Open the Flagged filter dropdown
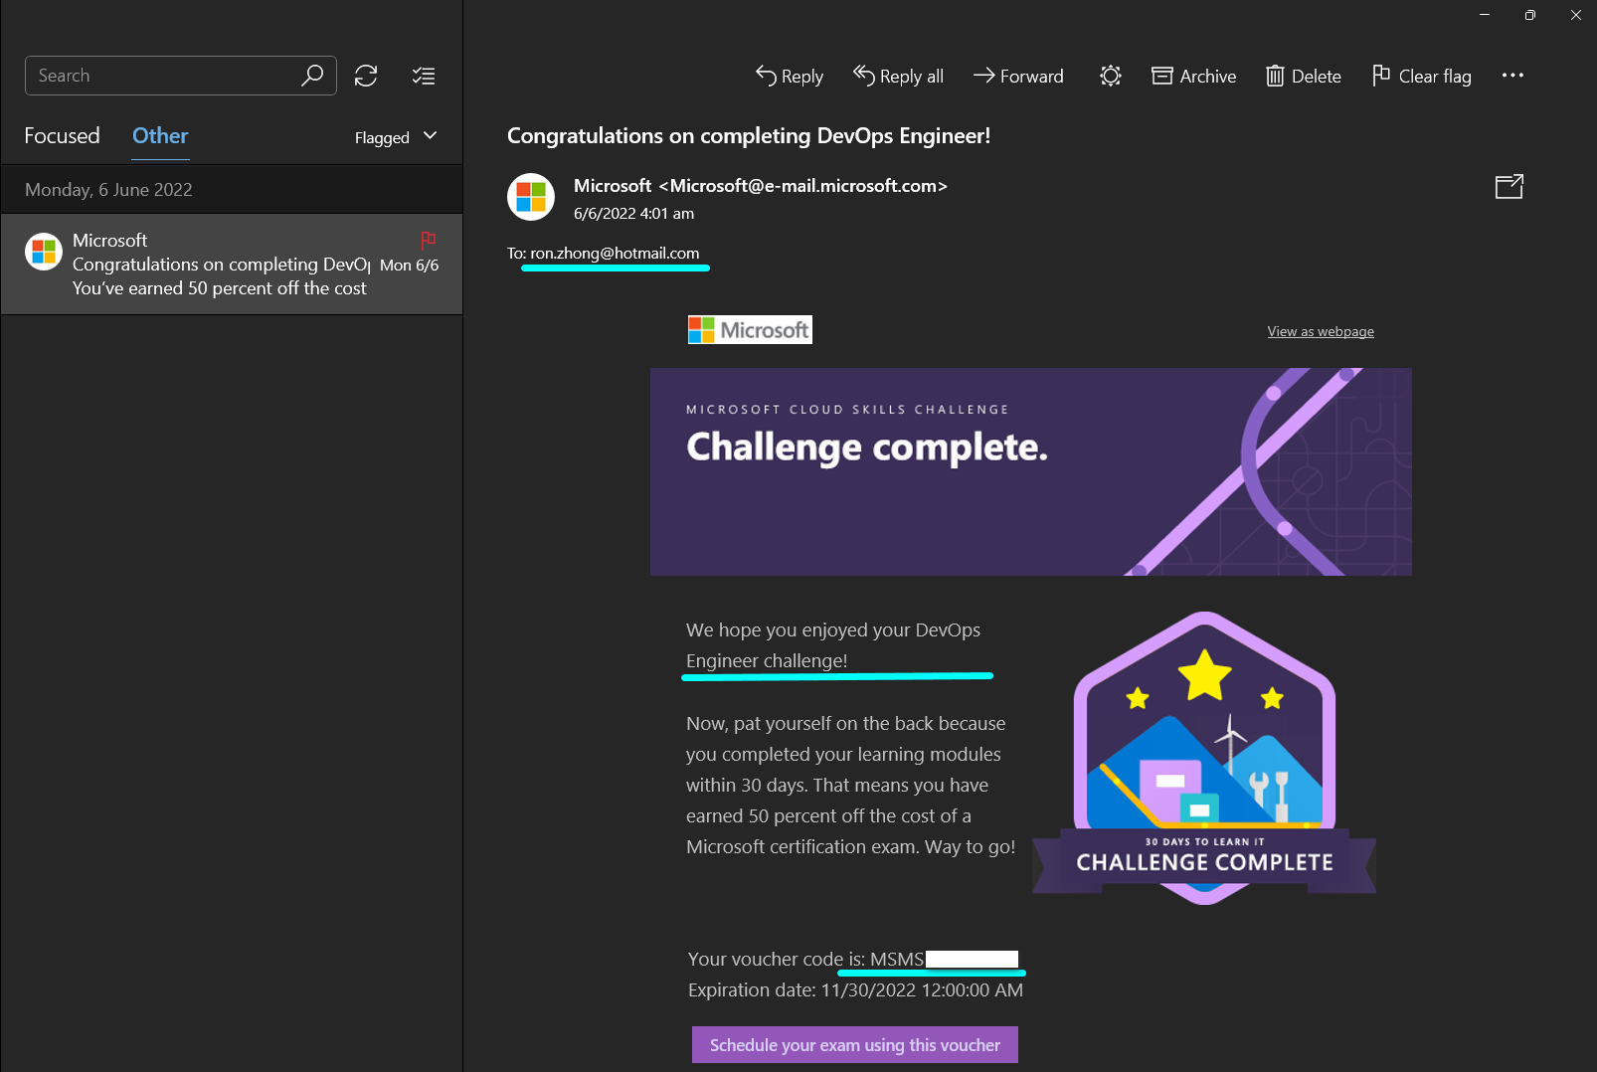The image size is (1597, 1072). [395, 136]
